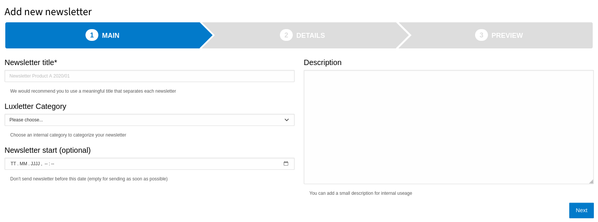This screenshot has width=598, height=222.
Task: Open the Please choose... category dropdown
Action: point(149,120)
